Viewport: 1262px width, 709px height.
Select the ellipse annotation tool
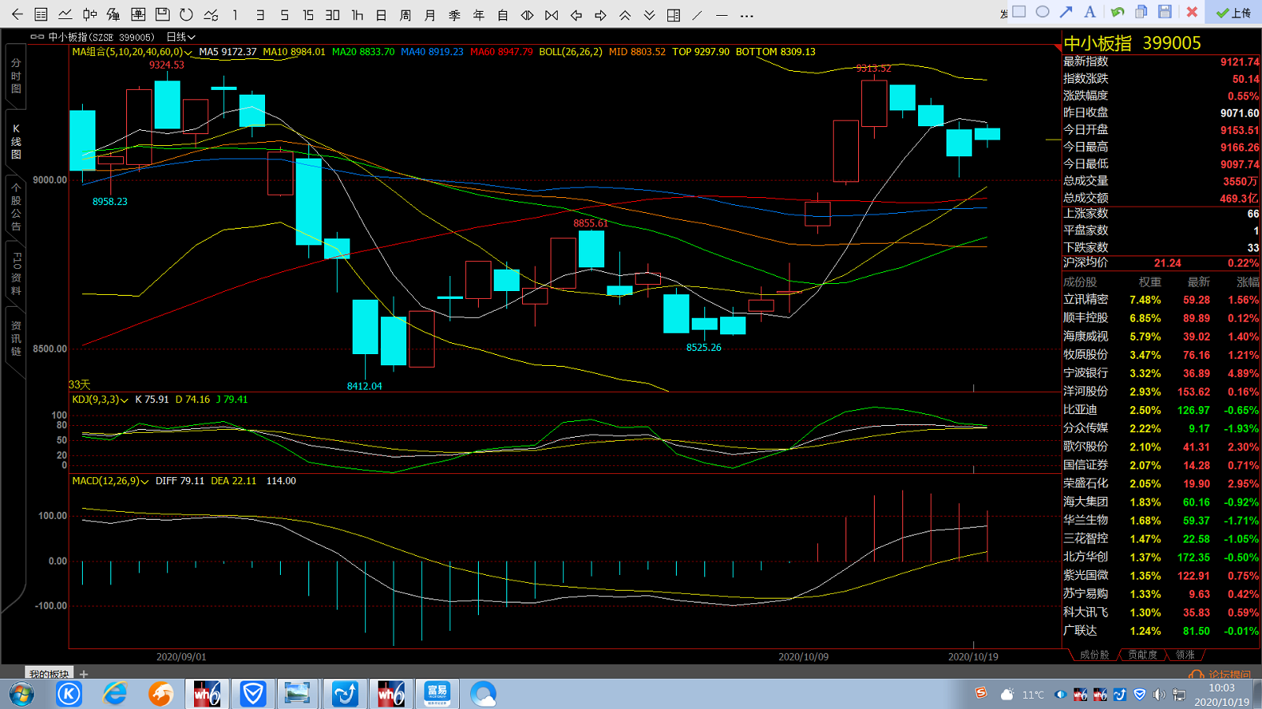tap(1043, 12)
